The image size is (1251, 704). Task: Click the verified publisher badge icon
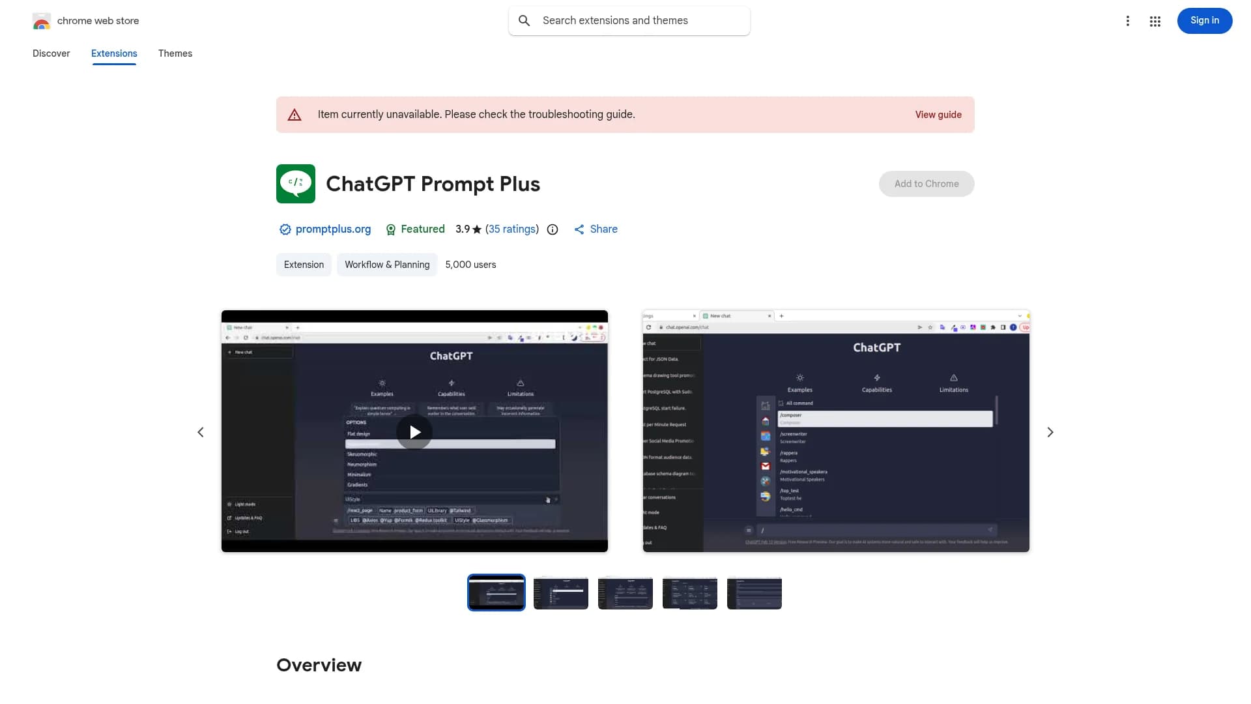coord(285,229)
